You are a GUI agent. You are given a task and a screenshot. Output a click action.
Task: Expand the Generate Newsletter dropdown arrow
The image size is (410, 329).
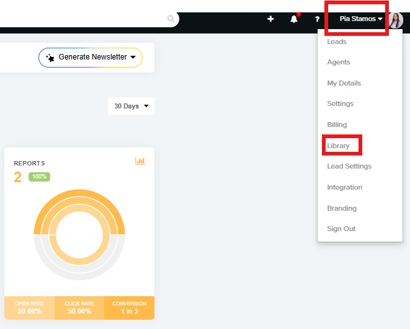tap(133, 58)
